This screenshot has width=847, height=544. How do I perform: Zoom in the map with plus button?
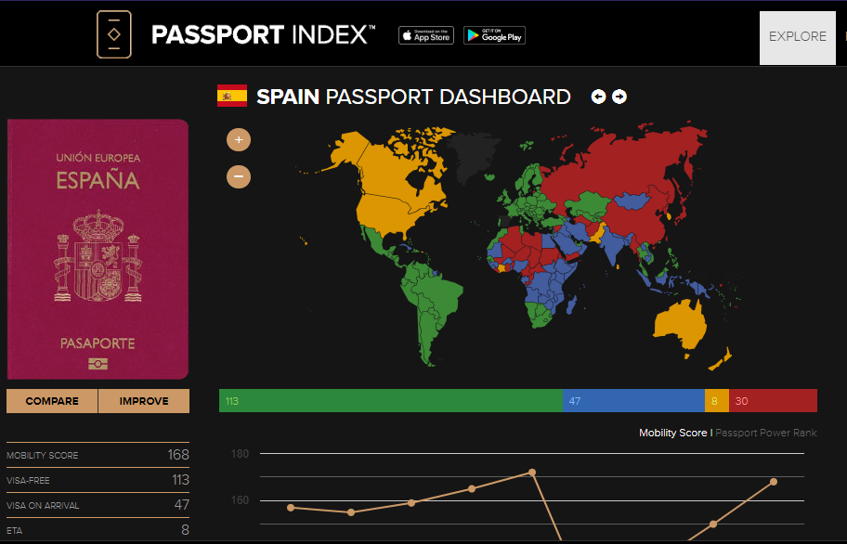pyautogui.click(x=238, y=140)
